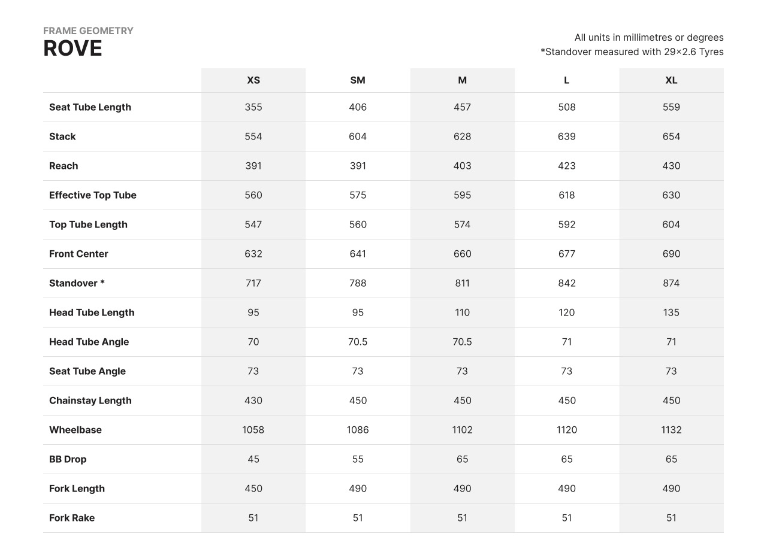Select the Standover * row label
767x558 pixels.
pos(77,283)
